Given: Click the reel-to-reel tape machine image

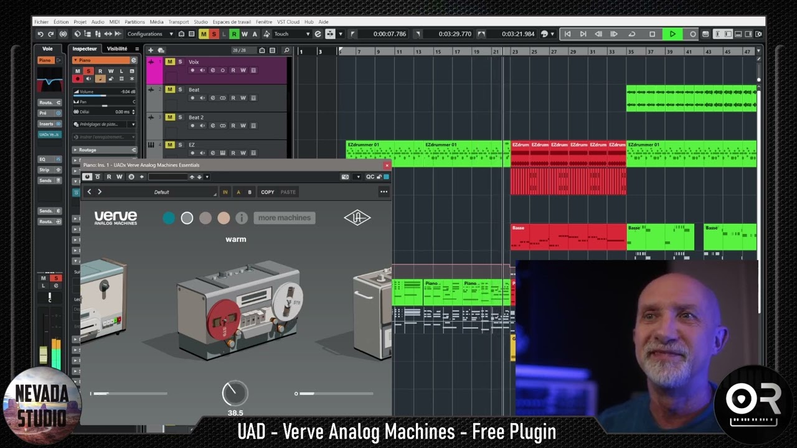Looking at the screenshot, I should coord(240,311).
